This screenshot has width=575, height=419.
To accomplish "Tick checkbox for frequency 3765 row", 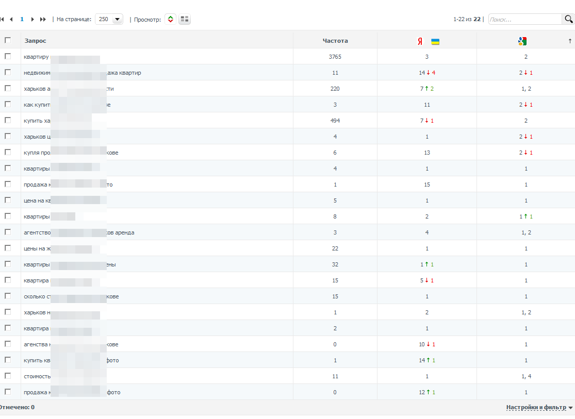I will click(x=8, y=56).
